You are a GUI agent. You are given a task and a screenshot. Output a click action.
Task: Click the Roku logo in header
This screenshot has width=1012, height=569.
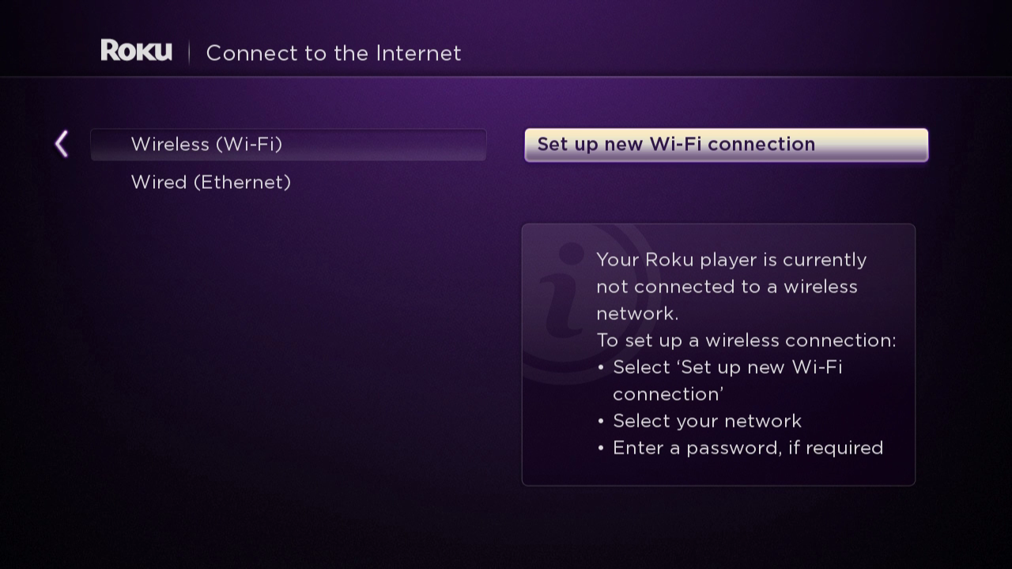coord(136,51)
